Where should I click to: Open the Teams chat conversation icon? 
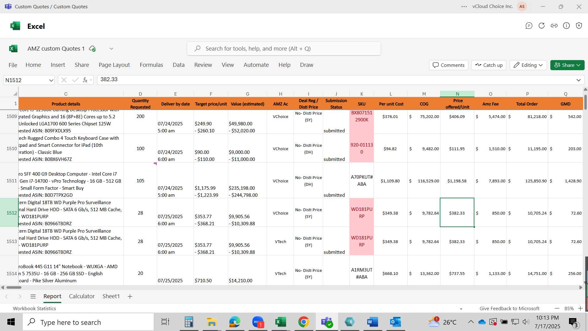click(529, 26)
